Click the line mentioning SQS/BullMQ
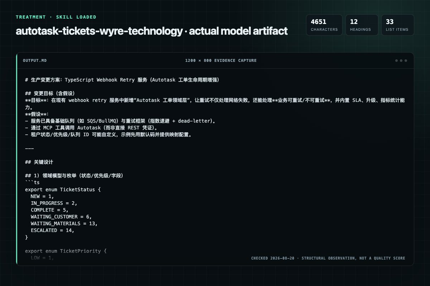Viewport: 430px width, 286px height. [x=121, y=121]
